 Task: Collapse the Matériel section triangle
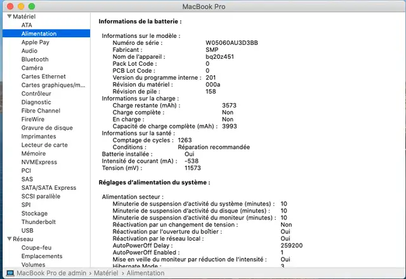(x=10, y=16)
